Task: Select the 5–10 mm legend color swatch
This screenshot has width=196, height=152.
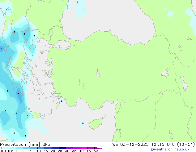Action: click(34, 148)
